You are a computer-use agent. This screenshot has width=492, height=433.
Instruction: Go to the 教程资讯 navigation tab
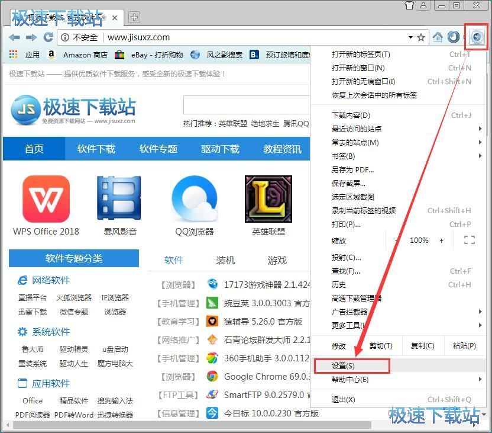[282, 149]
